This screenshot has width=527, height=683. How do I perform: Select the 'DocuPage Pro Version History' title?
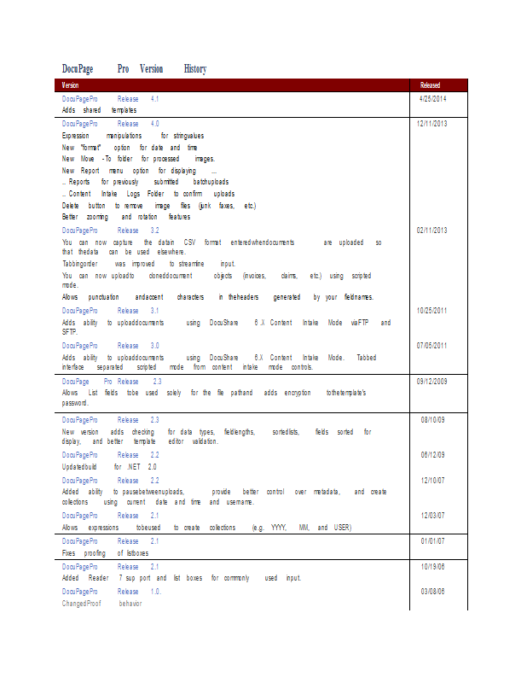click(x=134, y=69)
